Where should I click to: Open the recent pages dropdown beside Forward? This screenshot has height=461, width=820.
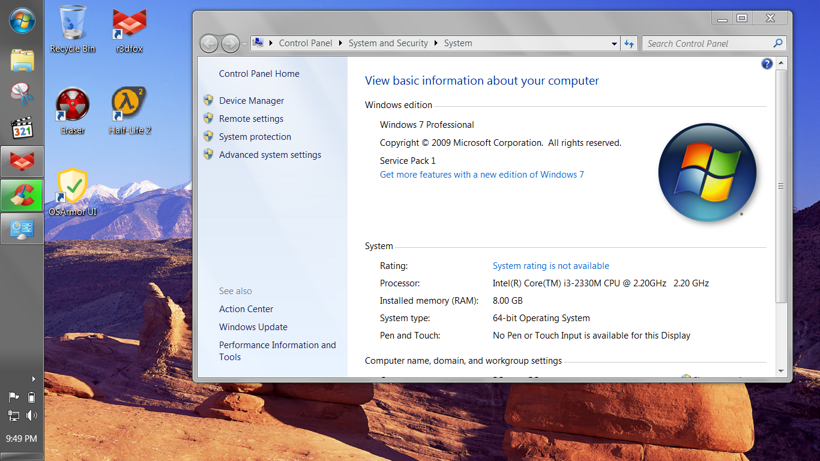[x=244, y=44]
